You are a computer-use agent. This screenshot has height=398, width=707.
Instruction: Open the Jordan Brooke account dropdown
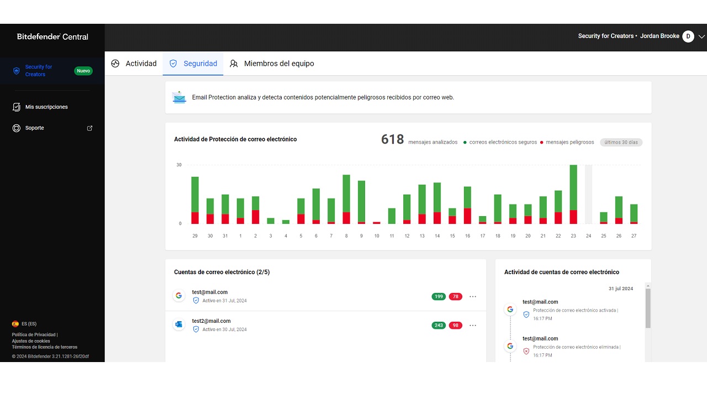coord(701,36)
